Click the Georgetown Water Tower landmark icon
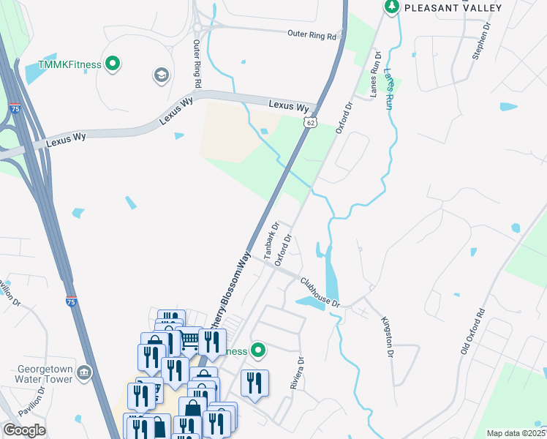This screenshot has width=547, height=439. point(84,373)
